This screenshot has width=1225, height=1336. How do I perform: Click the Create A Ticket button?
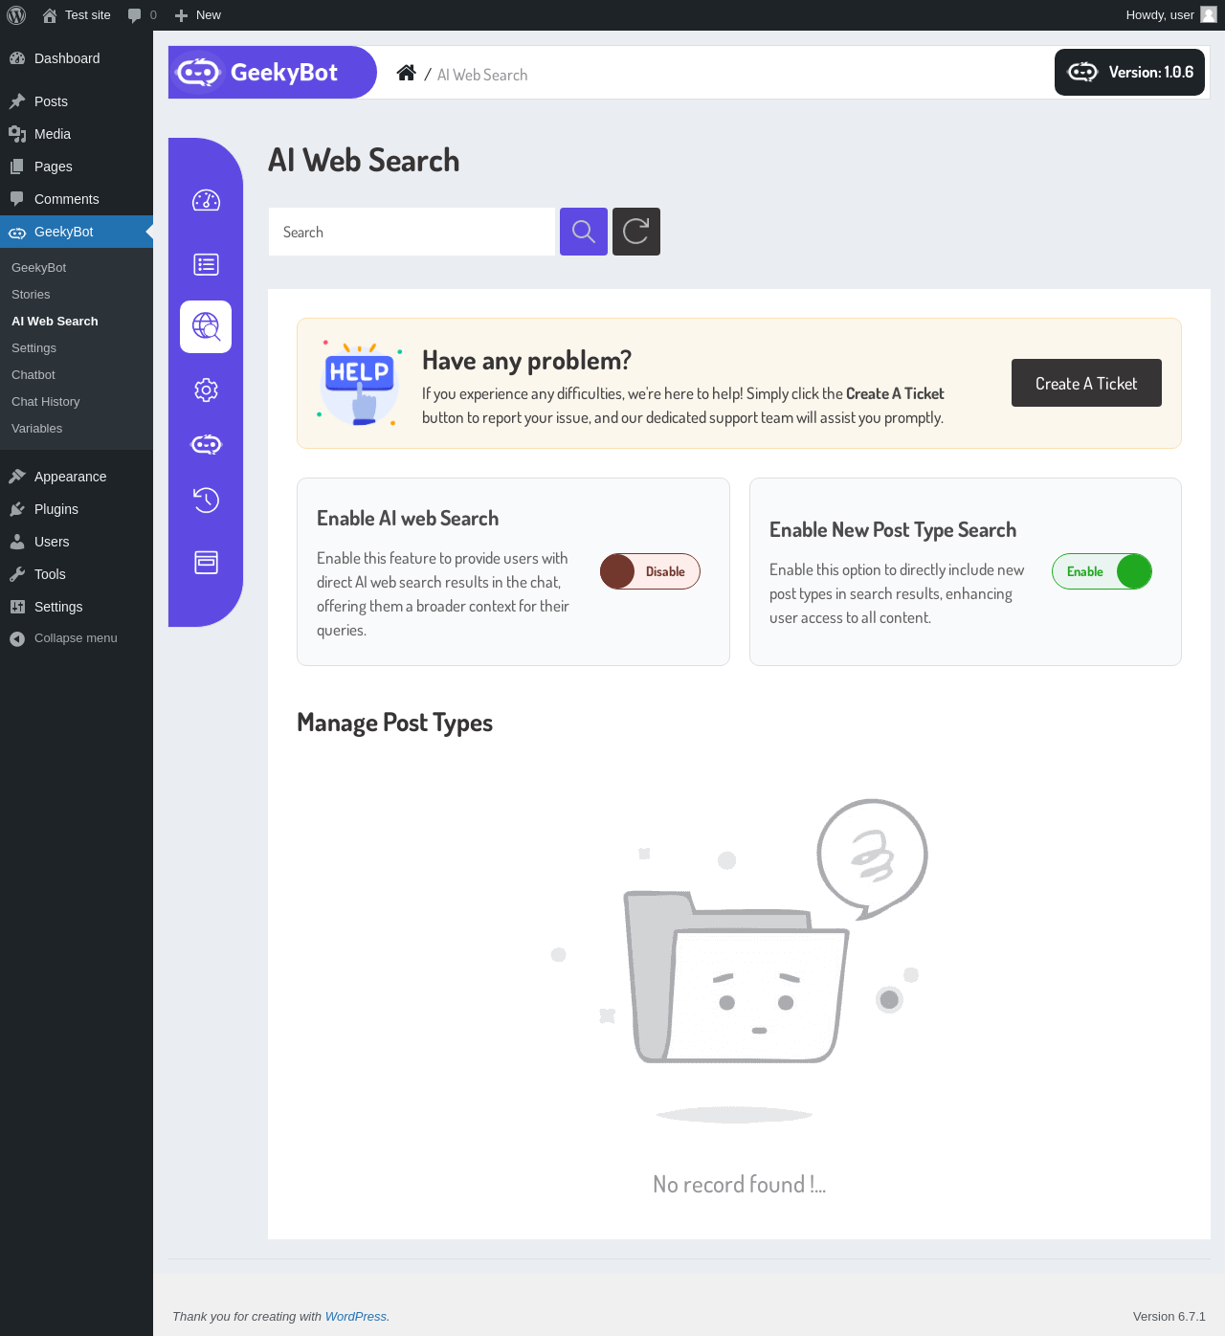tap(1086, 383)
